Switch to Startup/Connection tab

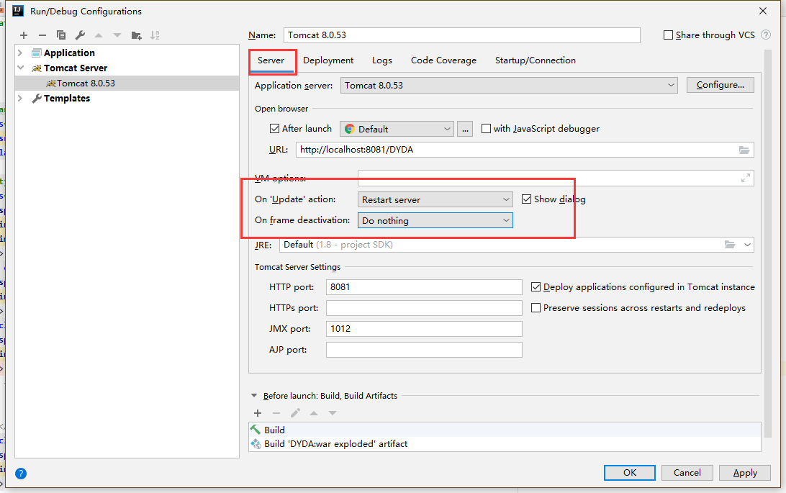[536, 60]
